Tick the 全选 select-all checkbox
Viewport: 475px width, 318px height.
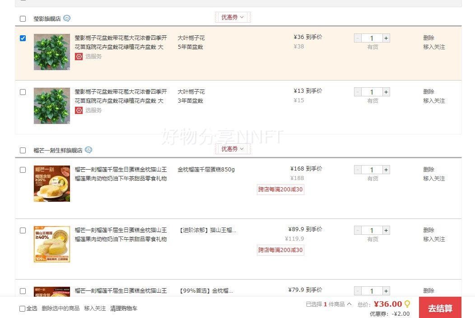coord(23,309)
